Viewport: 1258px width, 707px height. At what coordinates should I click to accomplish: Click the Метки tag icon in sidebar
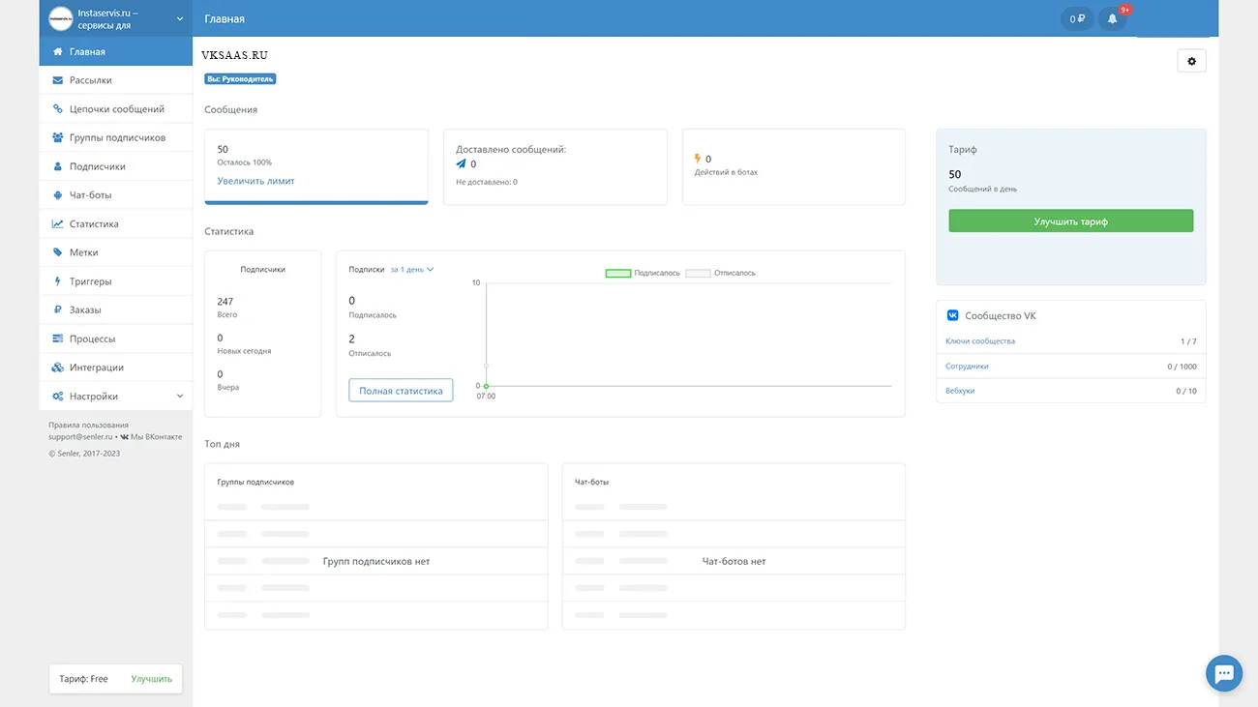coord(58,252)
